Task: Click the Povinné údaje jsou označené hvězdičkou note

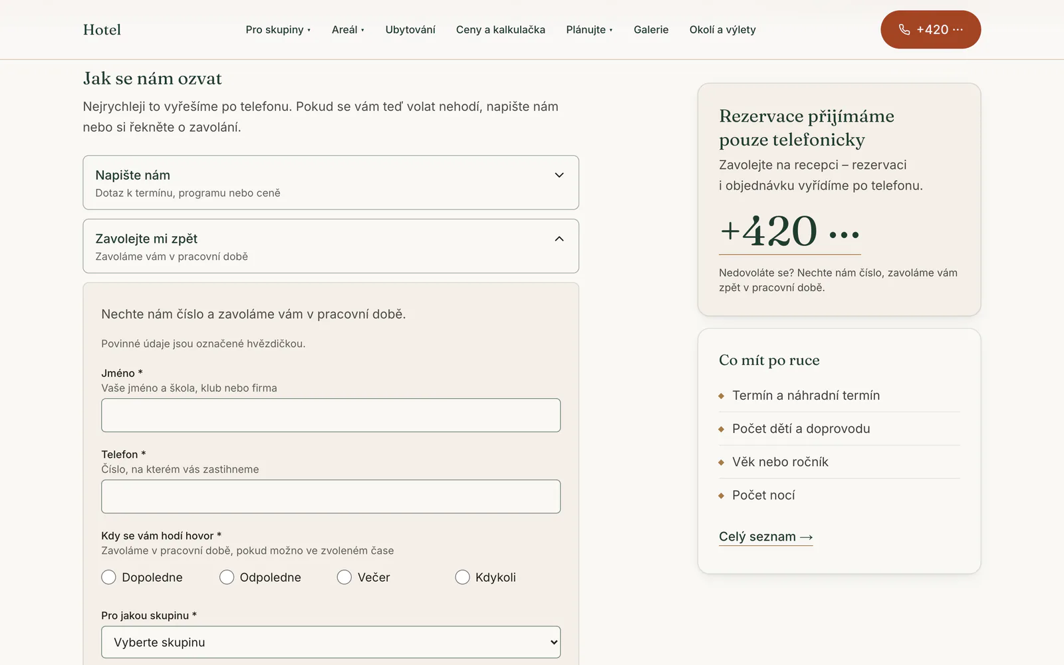Action: click(x=203, y=344)
